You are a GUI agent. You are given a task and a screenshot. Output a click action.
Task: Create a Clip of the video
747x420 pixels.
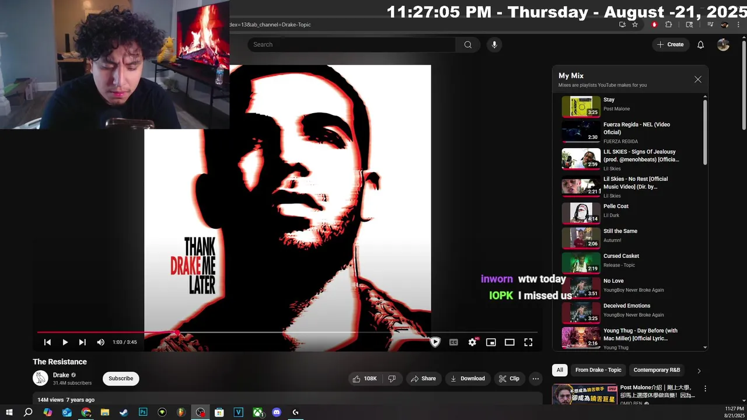click(509, 379)
